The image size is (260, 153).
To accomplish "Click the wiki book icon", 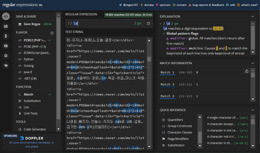I will [227, 5].
